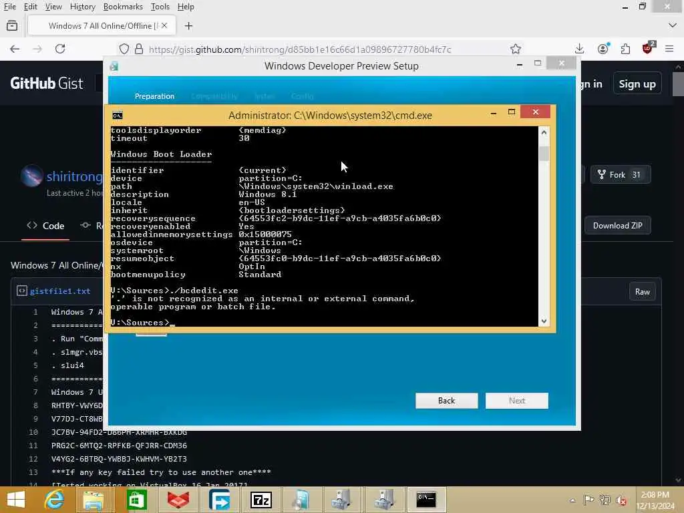Open the History menu
The image size is (684, 513).
(82, 7)
